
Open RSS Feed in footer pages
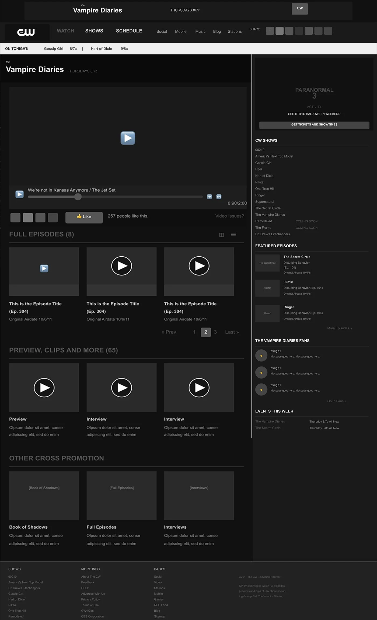point(161,605)
